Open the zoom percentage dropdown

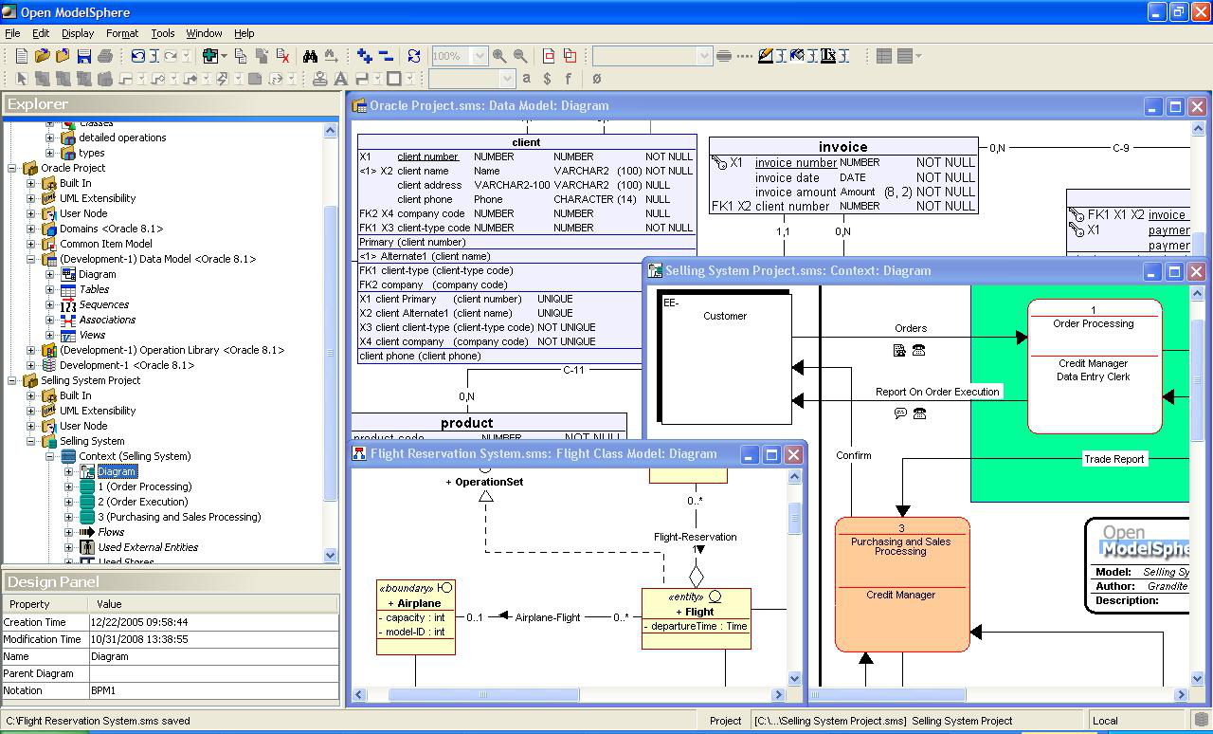(479, 57)
